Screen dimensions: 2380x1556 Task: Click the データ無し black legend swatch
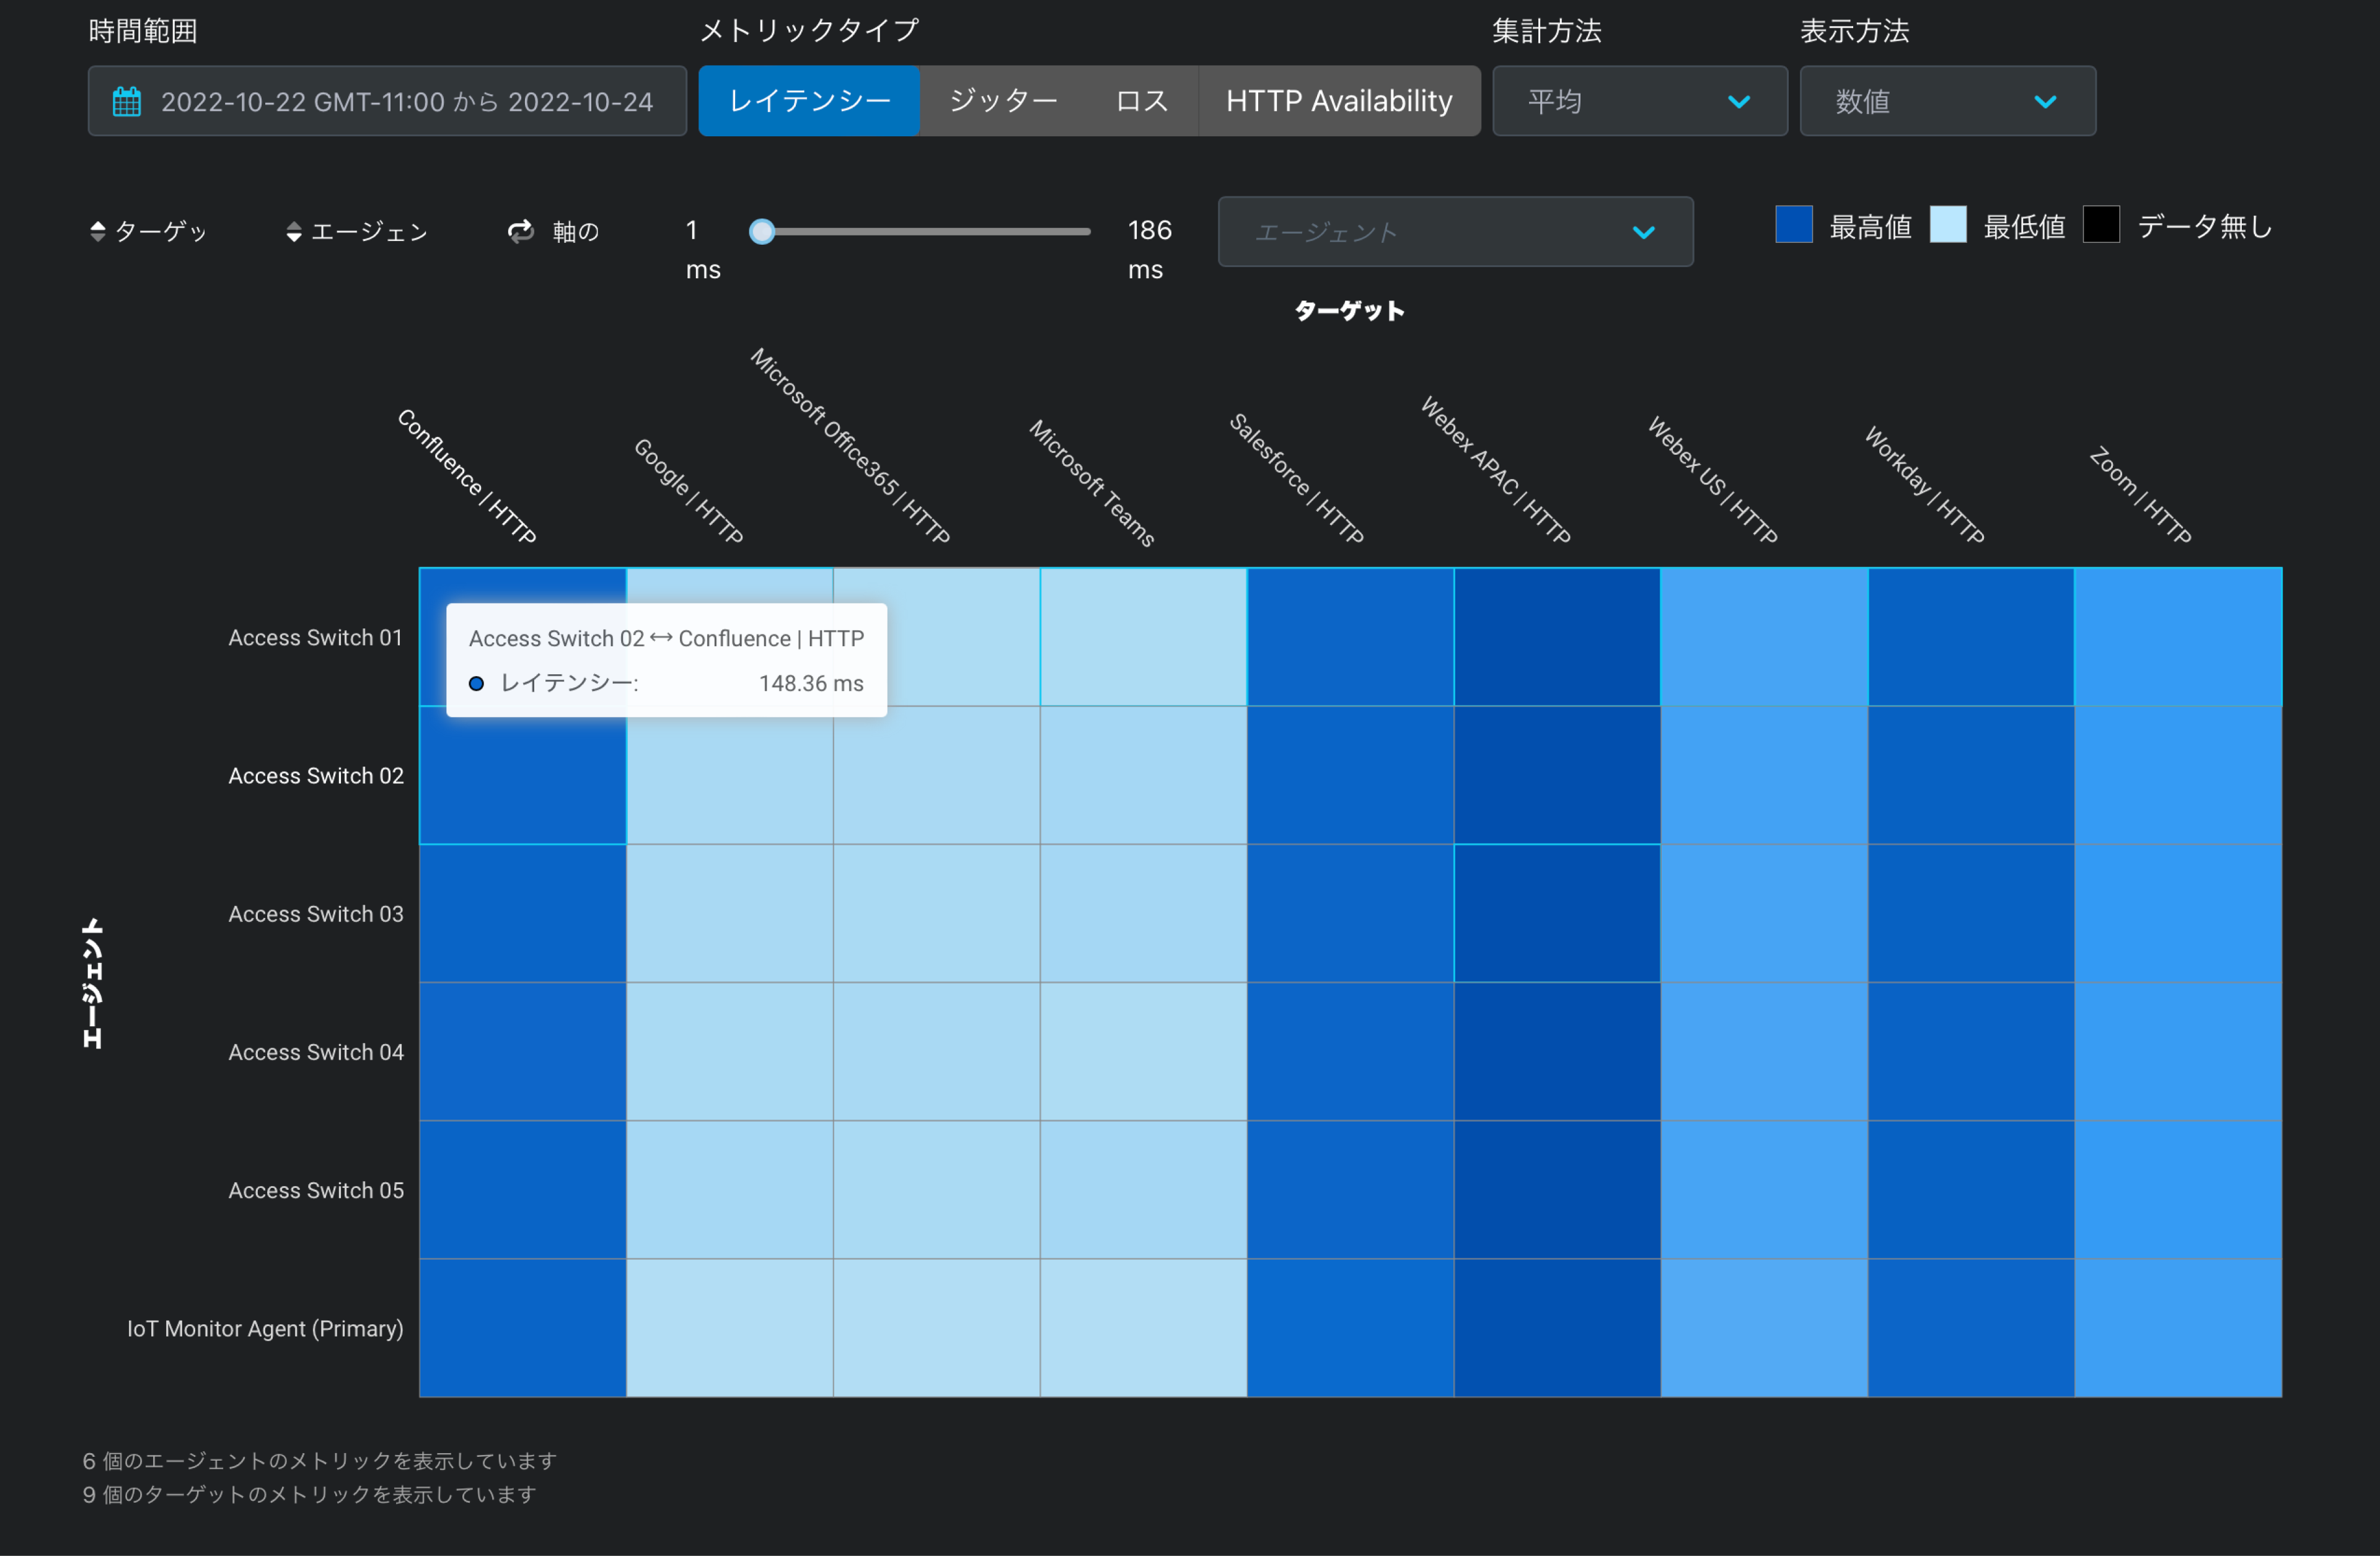(x=2101, y=224)
